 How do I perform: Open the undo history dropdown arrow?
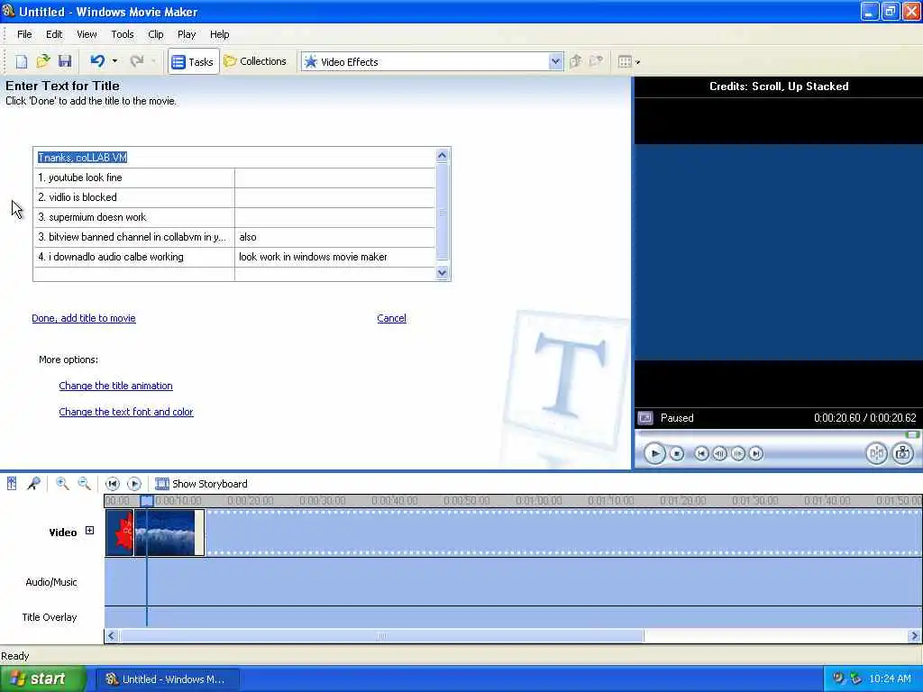[114, 61]
